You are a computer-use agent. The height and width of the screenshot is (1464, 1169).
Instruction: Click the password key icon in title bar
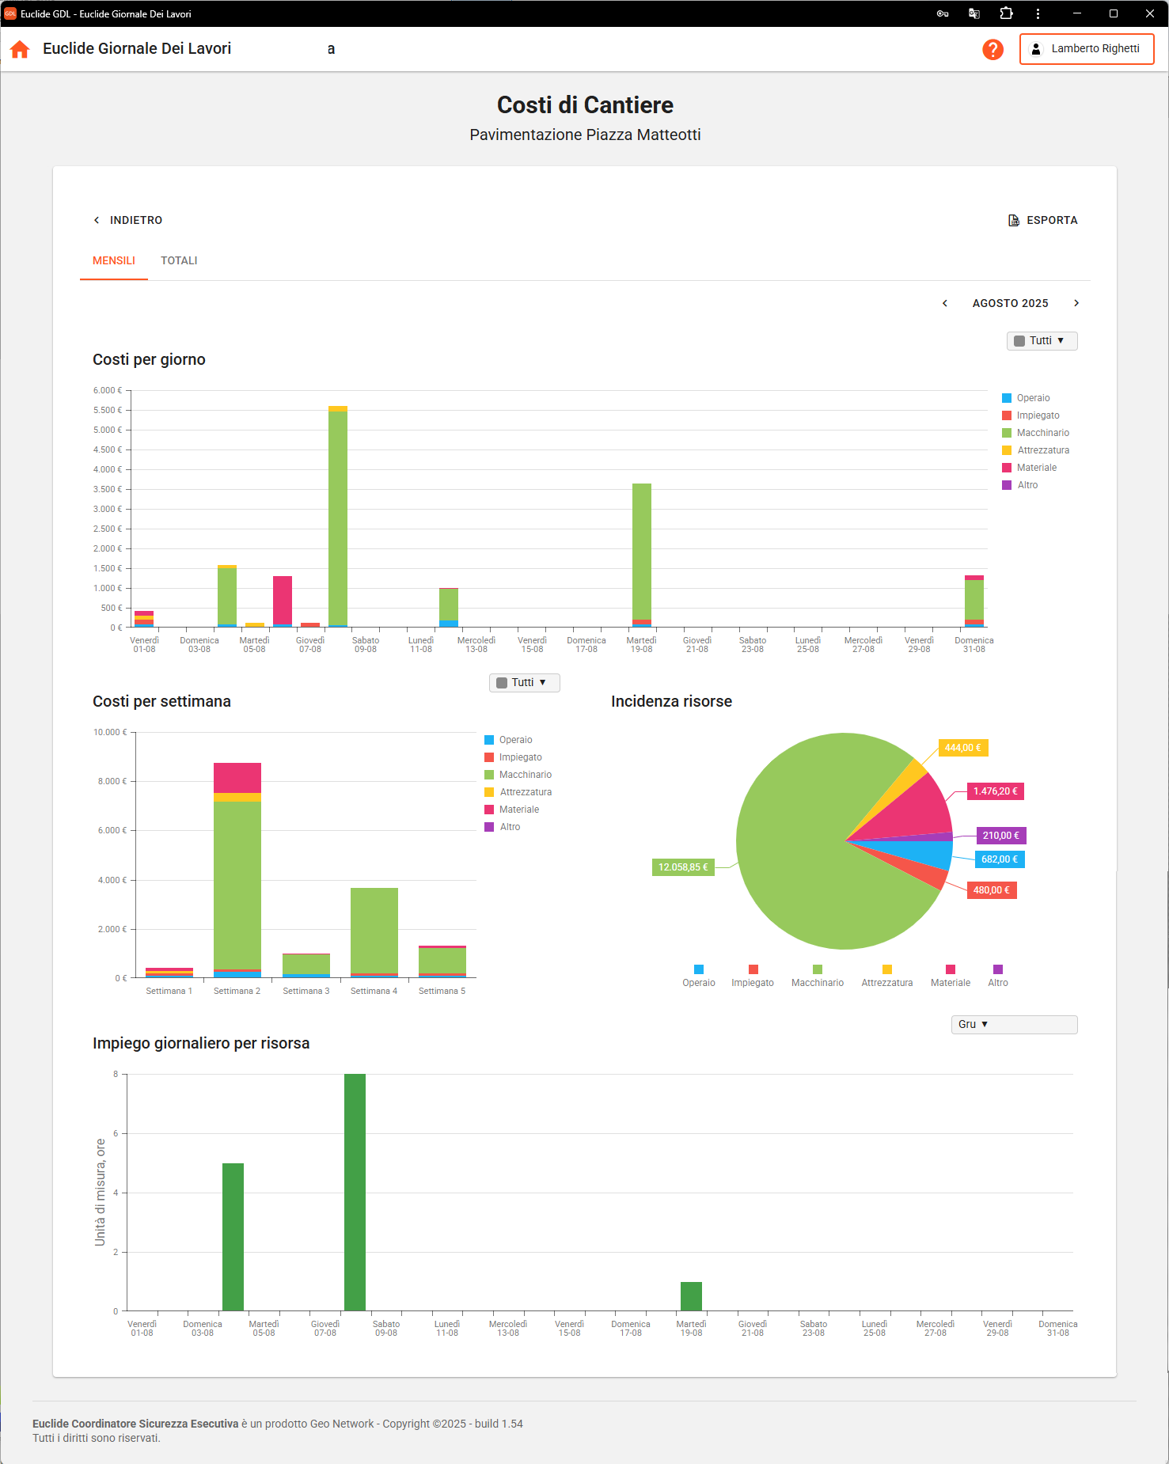[x=942, y=13]
